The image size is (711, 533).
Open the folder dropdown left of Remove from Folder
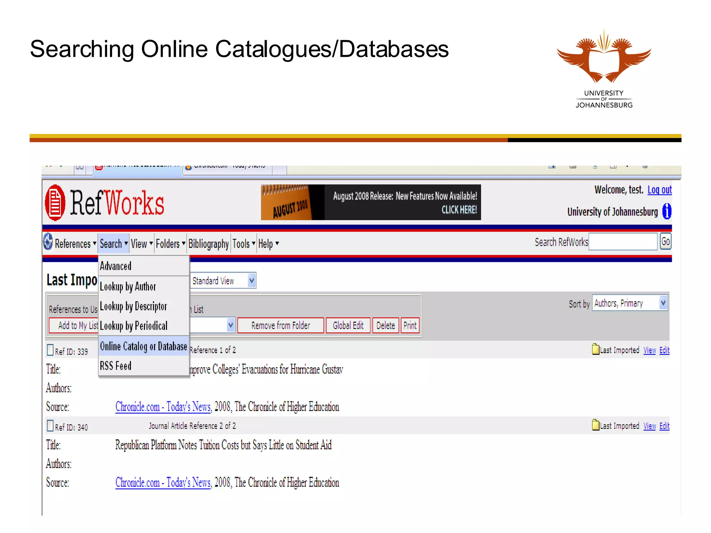point(212,325)
